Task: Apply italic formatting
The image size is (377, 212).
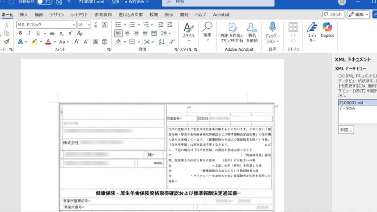Action: [29, 33]
